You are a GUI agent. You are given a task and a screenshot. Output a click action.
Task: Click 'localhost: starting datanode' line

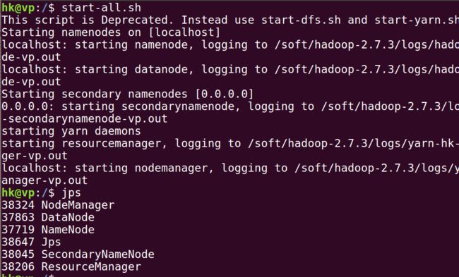pyautogui.click(x=230, y=70)
